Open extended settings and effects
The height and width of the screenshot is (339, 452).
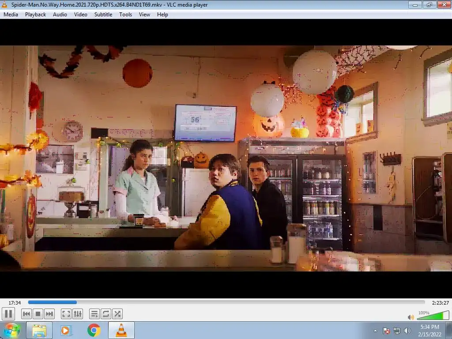(x=78, y=314)
